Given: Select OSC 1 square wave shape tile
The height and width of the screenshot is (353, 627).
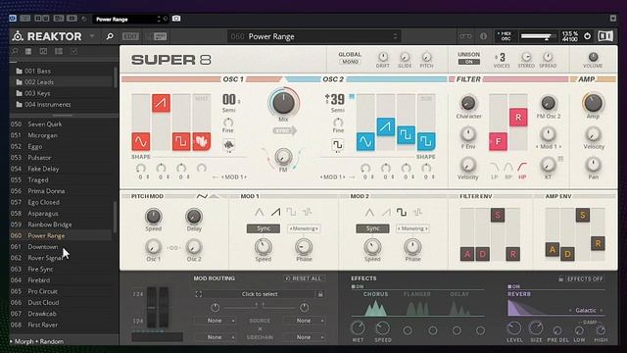Looking at the screenshot, I should click(x=181, y=141).
